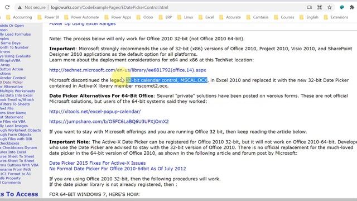Open the Camtasia bookmark folder

click(x=257, y=17)
